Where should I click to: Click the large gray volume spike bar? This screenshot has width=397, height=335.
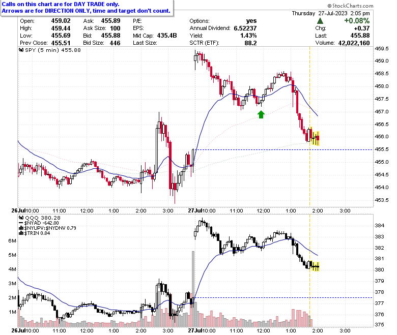coord(193,289)
